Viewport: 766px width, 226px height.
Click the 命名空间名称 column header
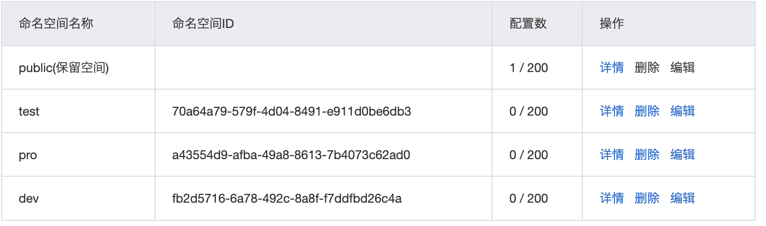(56, 23)
